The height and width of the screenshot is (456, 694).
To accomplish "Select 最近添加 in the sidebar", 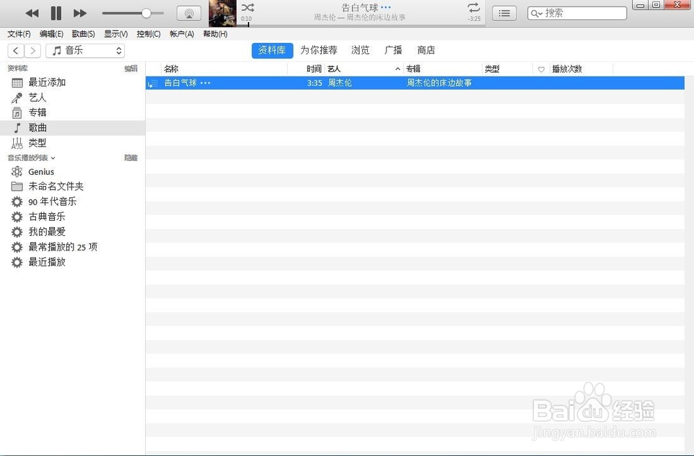I will click(73, 83).
